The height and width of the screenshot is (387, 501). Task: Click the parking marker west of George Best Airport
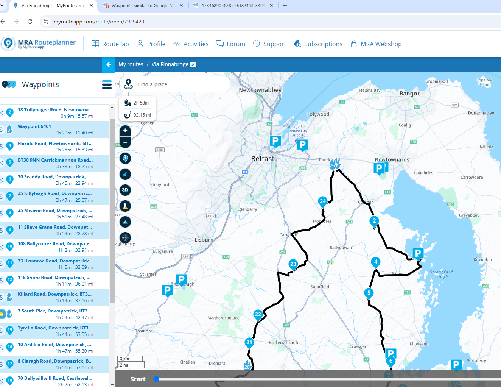click(275, 142)
